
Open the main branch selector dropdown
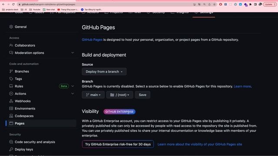[93, 95]
